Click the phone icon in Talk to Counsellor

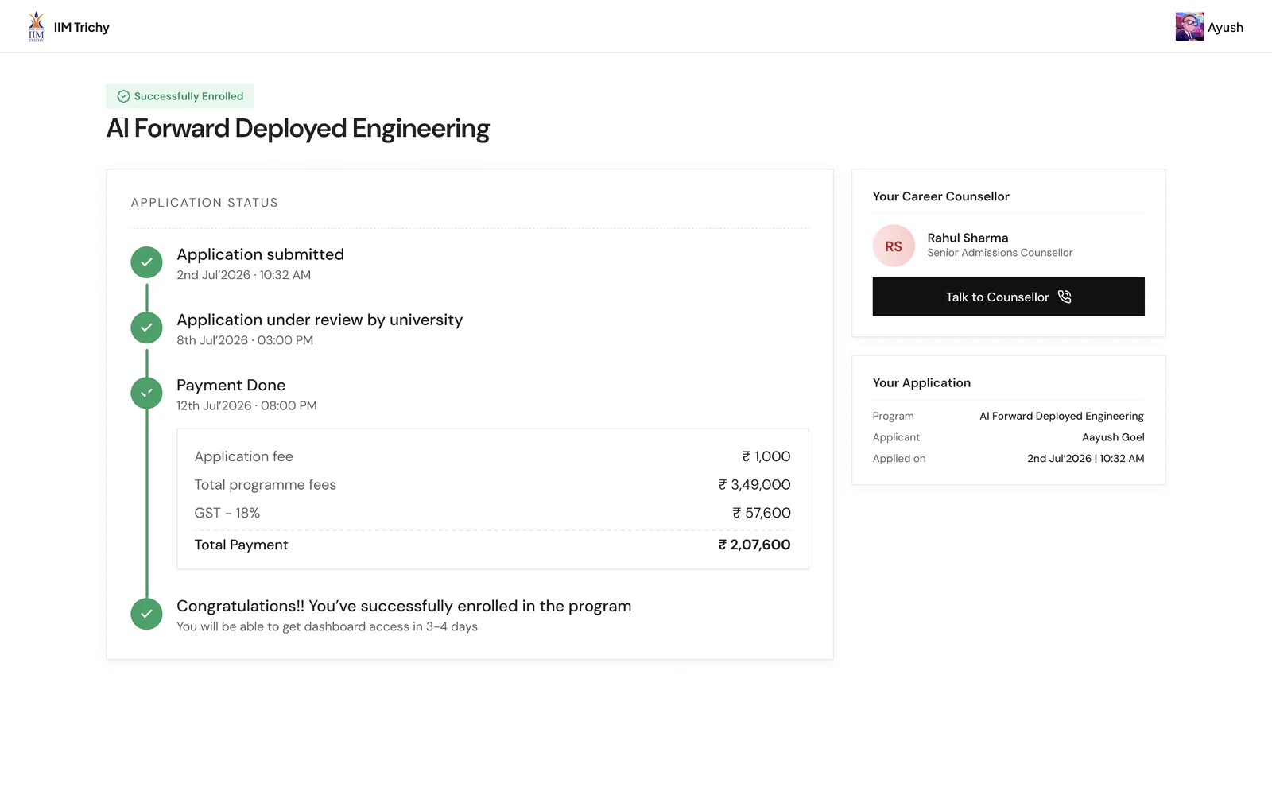click(1065, 297)
